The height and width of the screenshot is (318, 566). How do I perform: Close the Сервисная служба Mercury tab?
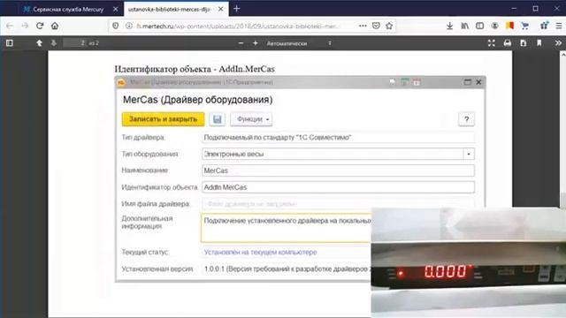[x=116, y=10]
